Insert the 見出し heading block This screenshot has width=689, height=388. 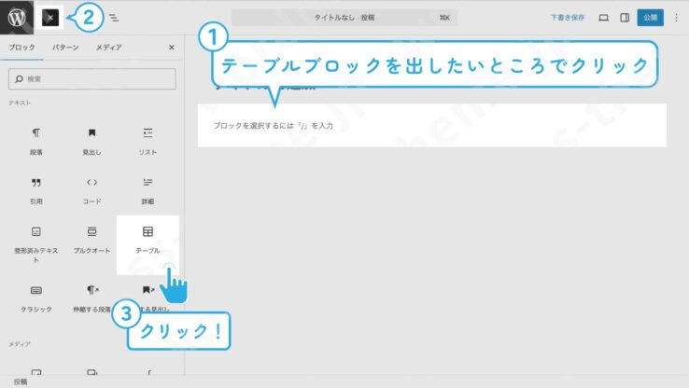click(91, 142)
